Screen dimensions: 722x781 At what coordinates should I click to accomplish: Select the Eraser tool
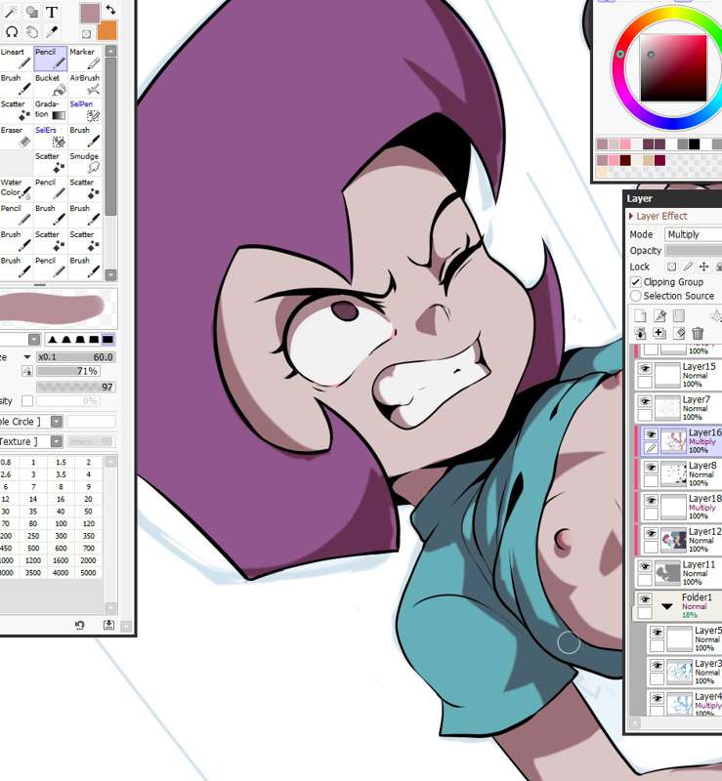tap(16, 137)
